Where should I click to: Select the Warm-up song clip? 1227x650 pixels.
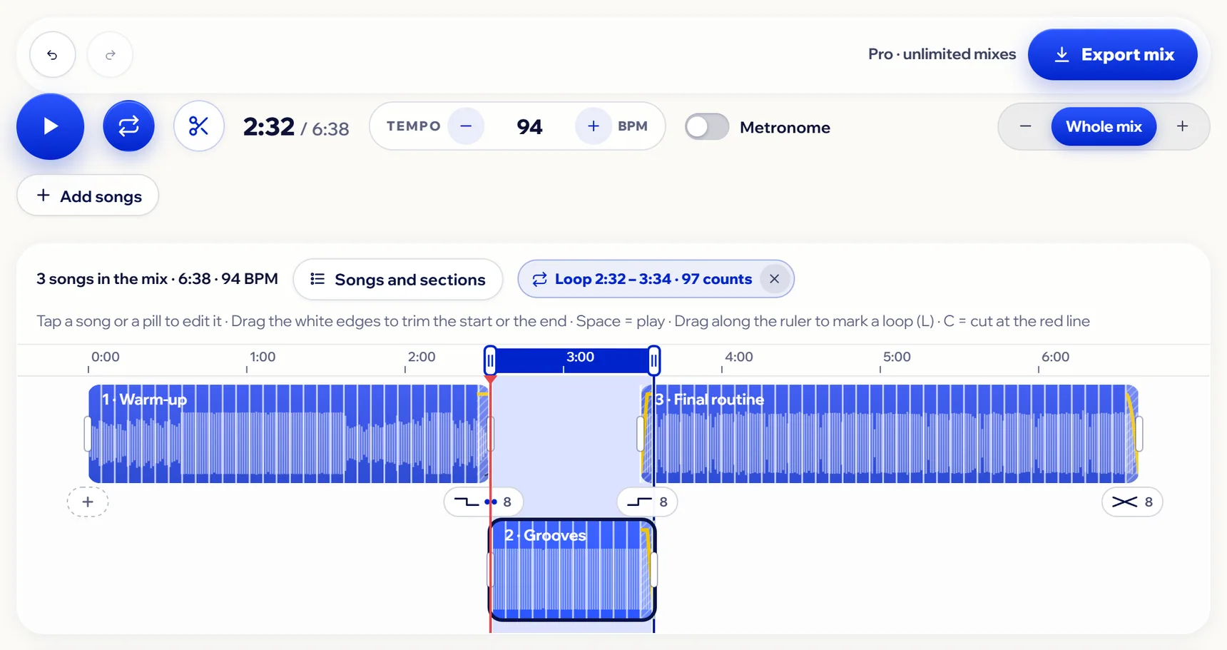tap(288, 434)
